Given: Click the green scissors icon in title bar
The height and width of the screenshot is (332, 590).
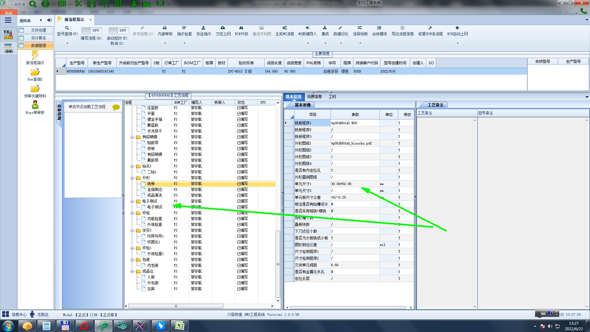Looking at the screenshot, I should (79, 4).
